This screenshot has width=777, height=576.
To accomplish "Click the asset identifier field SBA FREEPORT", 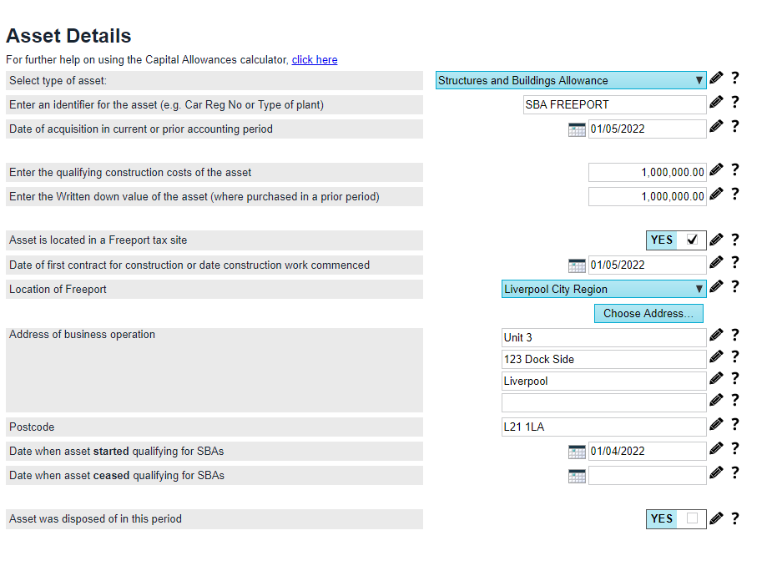I will pyautogui.click(x=613, y=105).
